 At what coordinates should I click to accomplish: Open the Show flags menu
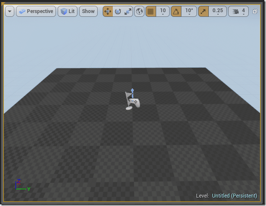click(88, 11)
